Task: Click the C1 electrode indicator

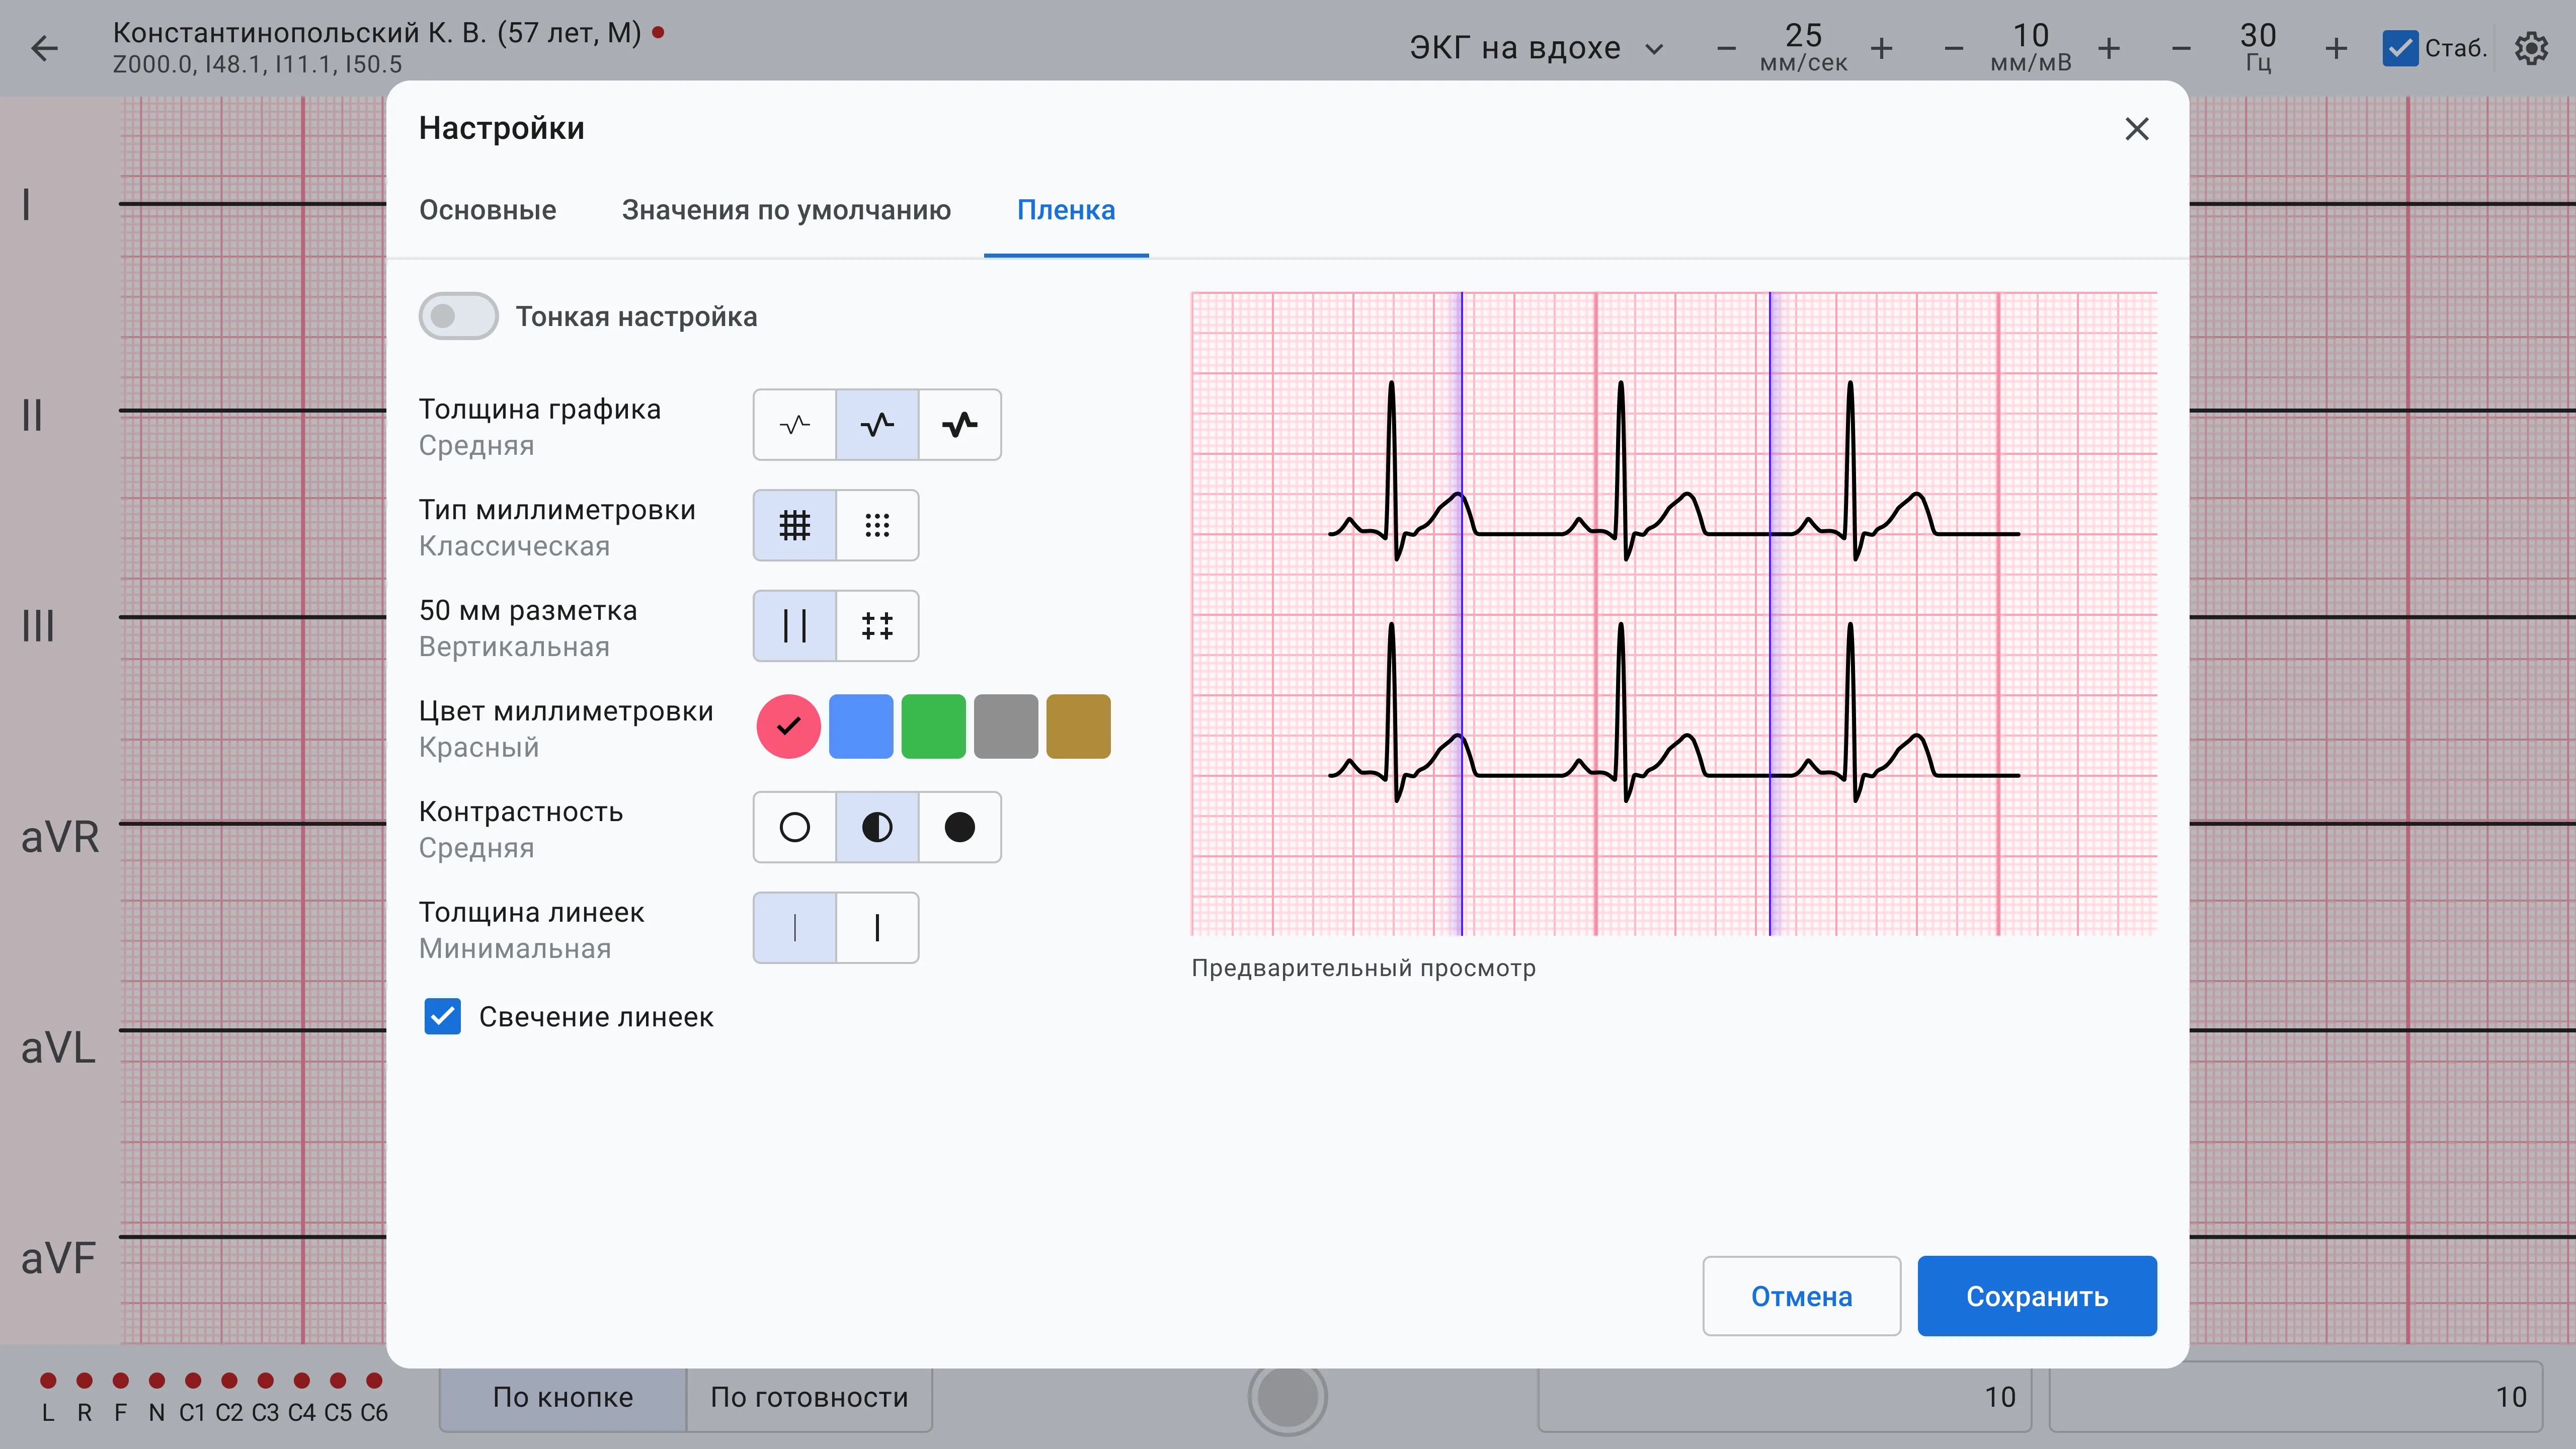Action: click(192, 1398)
